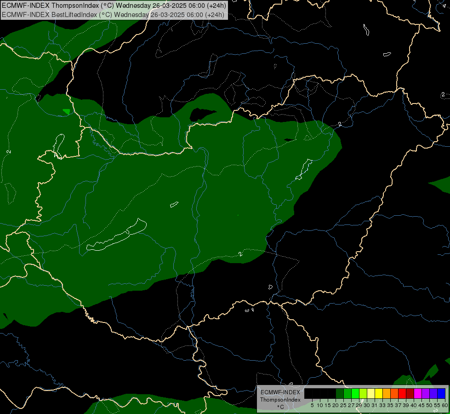Pick the pure blue 55-60 legend swatch
This screenshot has height=414, width=450.
[x=441, y=393]
